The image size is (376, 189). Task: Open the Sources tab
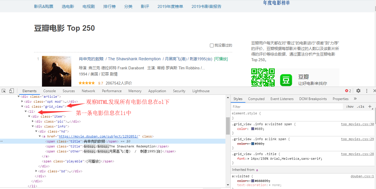coord(69,91)
